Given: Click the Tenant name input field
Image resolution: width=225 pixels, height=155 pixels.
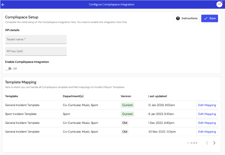Looking at the screenshot, I should tap(36, 39).
